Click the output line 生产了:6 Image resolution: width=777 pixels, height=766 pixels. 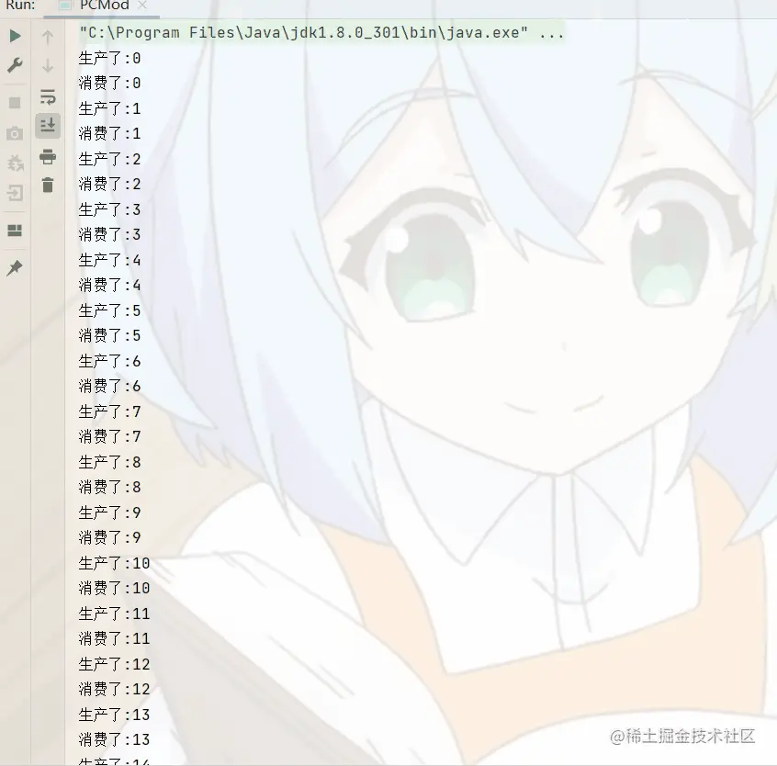109,362
